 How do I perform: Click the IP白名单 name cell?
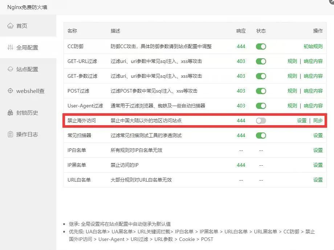pyautogui.click(x=77, y=150)
